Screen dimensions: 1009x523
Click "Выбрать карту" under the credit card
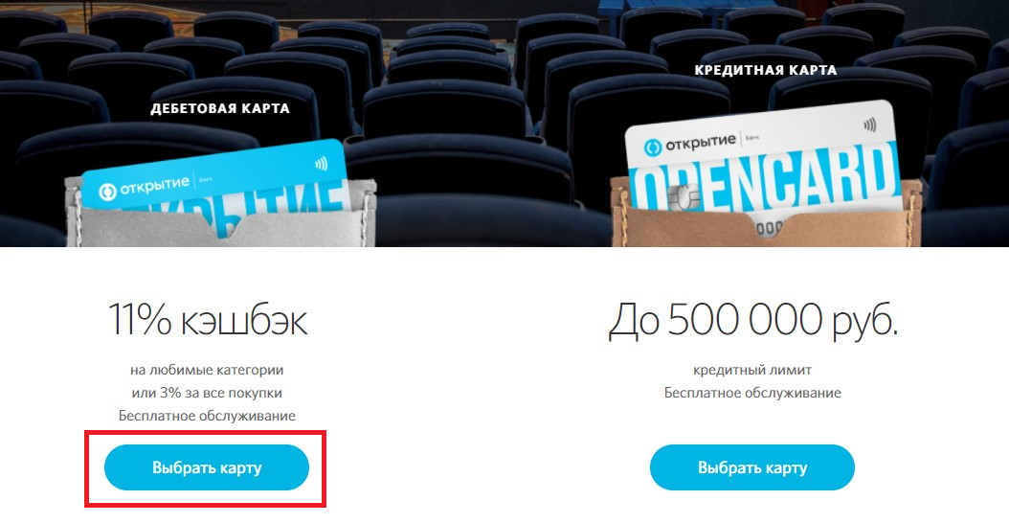click(x=752, y=467)
